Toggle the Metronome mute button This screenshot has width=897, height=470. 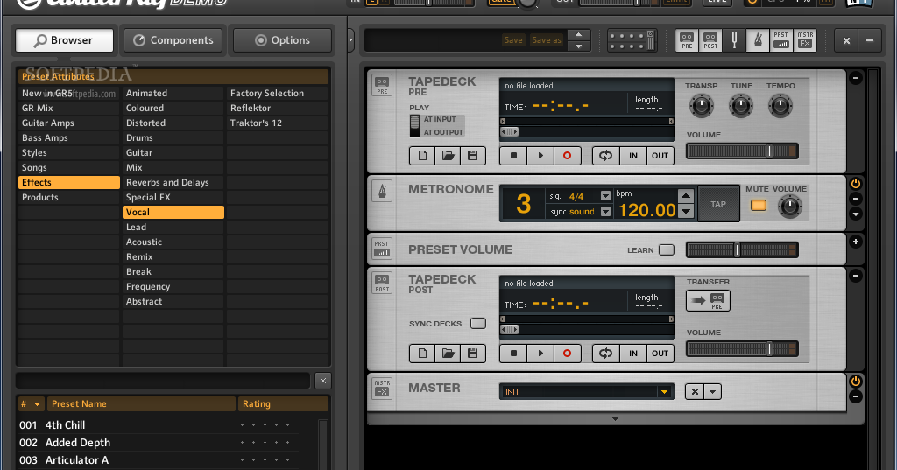[x=759, y=206]
